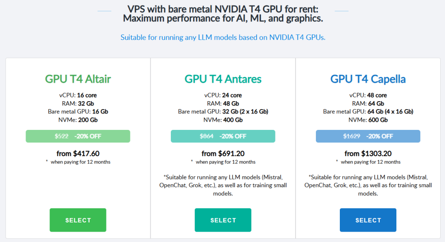Click the "from $691.20" Antares price
Screen dimensions: 445x242
click(223, 153)
